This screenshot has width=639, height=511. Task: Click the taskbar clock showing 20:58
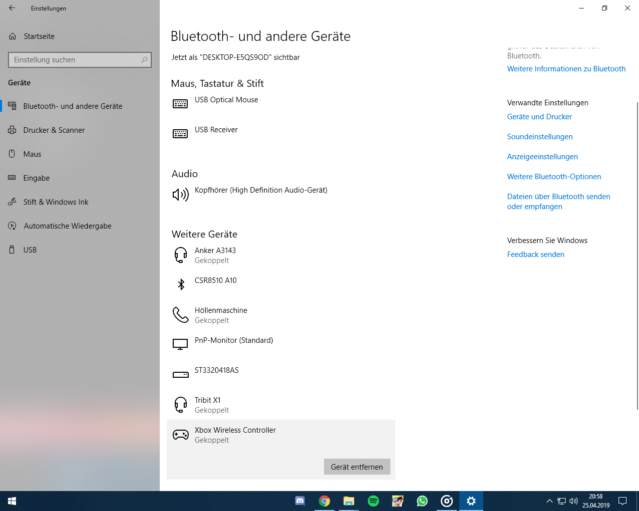click(x=596, y=501)
